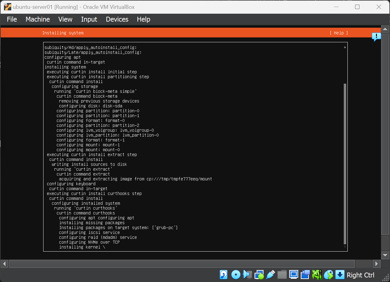Click the Help button in installer header
The width and height of the screenshot is (390, 282).
coord(339,33)
